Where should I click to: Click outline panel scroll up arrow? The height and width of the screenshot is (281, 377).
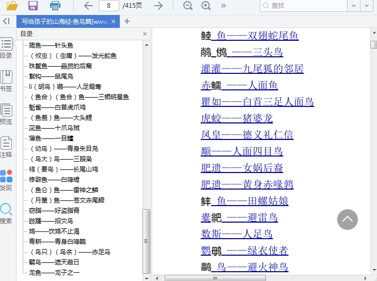(x=147, y=45)
